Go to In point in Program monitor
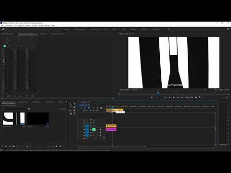Screen dimensions: 231x173 point(166,98)
